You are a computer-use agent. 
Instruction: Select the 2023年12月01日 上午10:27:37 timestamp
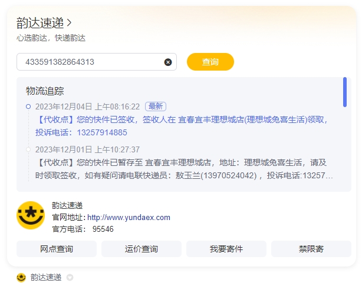point(87,149)
